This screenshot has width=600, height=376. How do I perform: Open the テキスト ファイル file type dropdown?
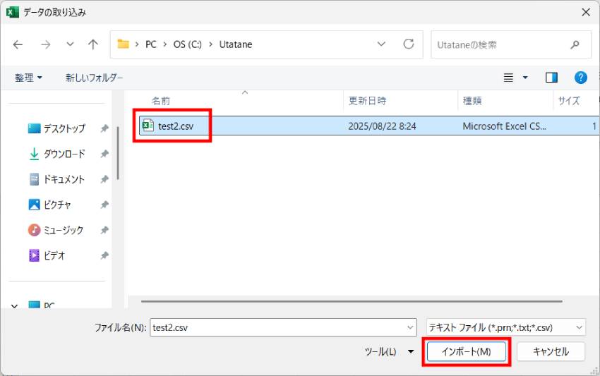click(x=506, y=327)
